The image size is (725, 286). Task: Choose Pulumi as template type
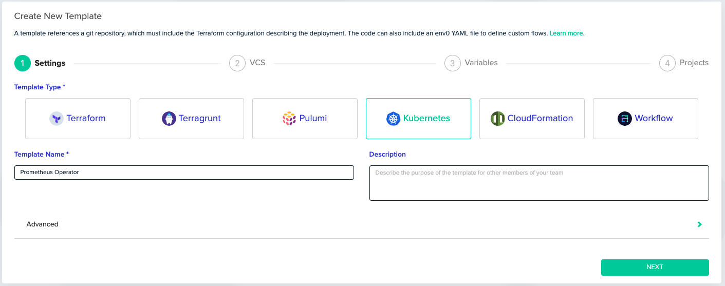click(305, 119)
